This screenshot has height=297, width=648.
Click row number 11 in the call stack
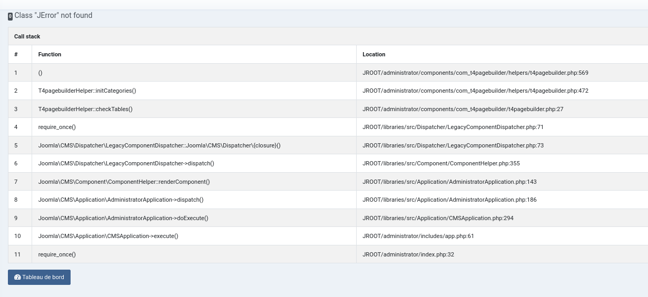coord(17,254)
